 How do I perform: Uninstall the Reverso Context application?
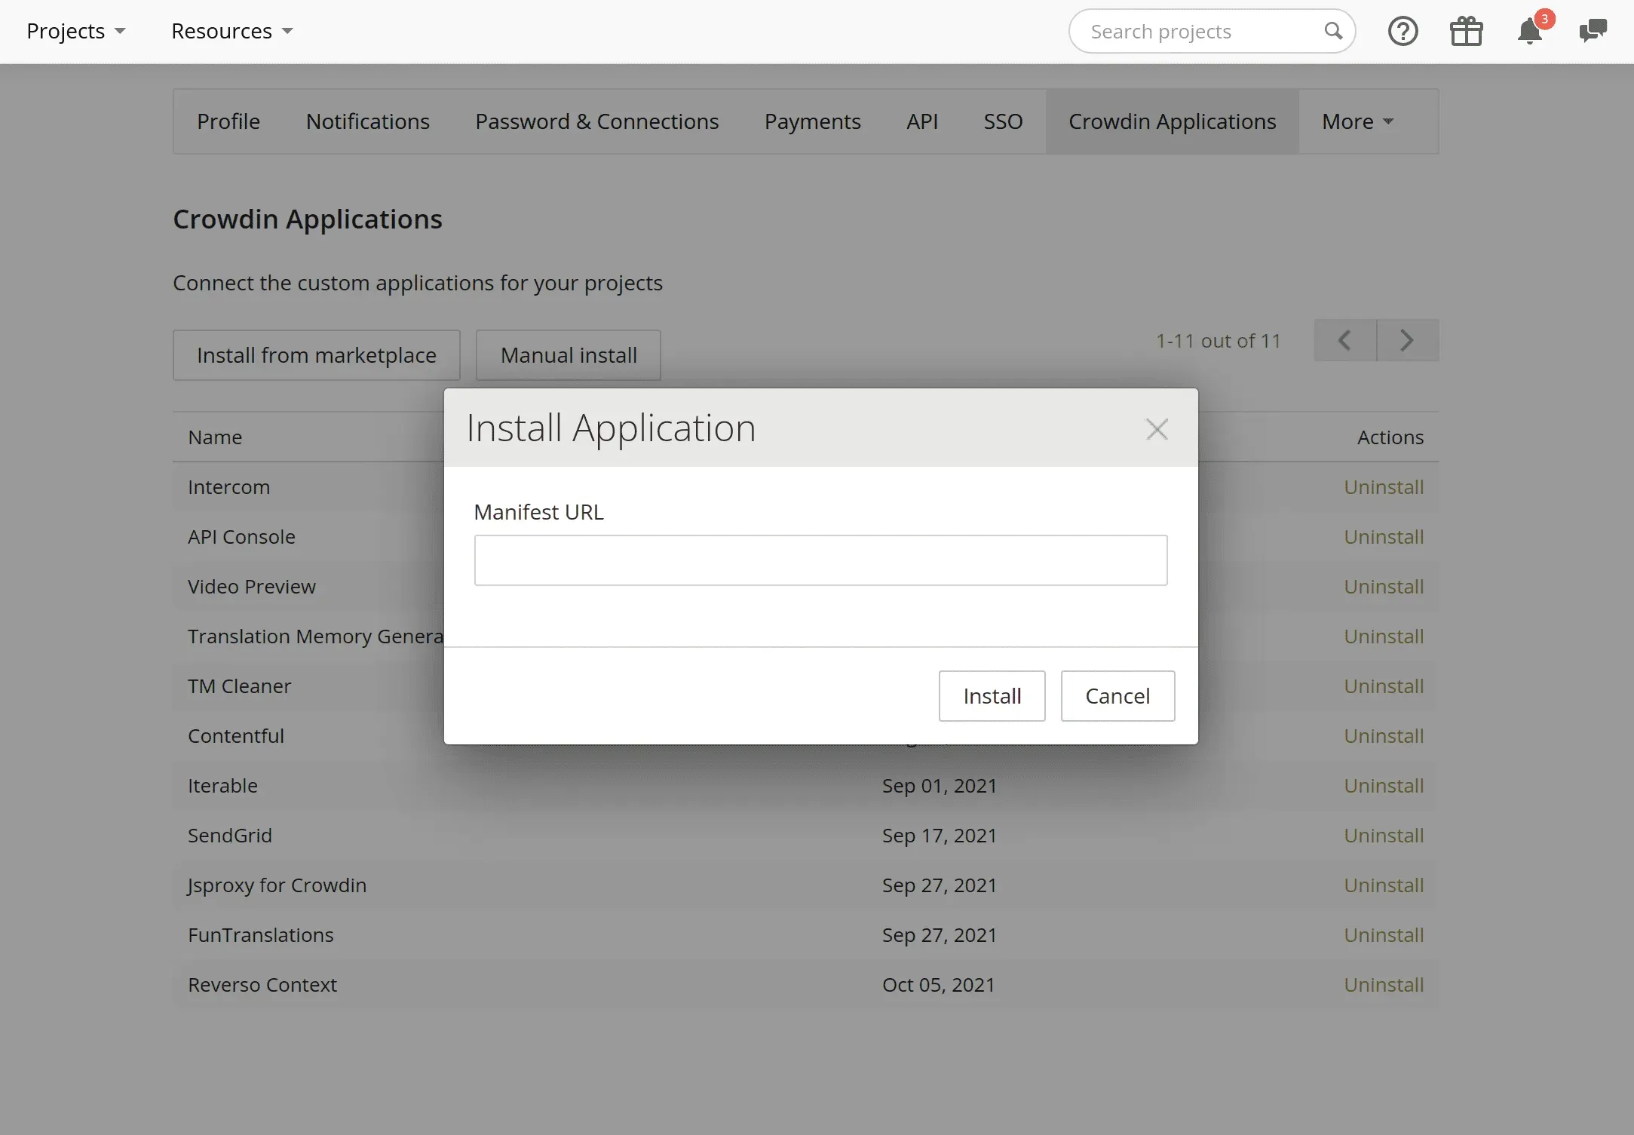tap(1383, 985)
